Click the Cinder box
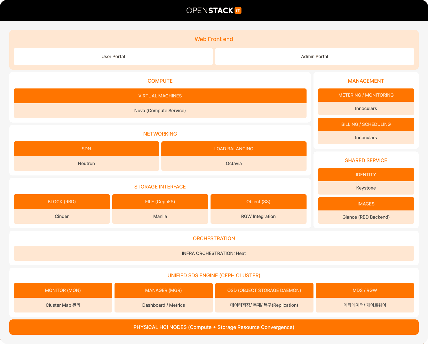This screenshot has height=344, width=428. click(x=62, y=216)
